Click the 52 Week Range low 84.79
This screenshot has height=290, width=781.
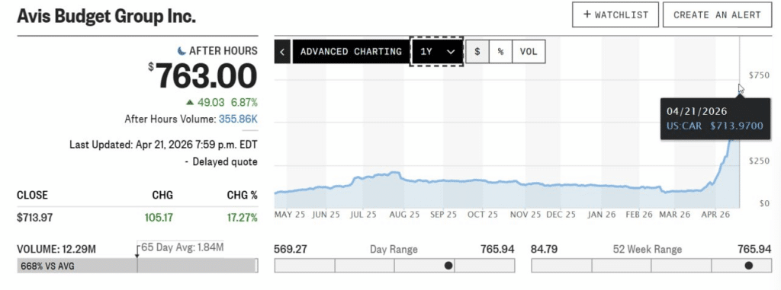(x=544, y=249)
